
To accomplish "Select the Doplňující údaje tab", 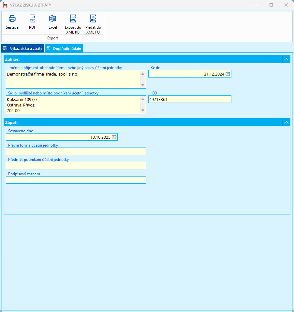I will pos(64,49).
